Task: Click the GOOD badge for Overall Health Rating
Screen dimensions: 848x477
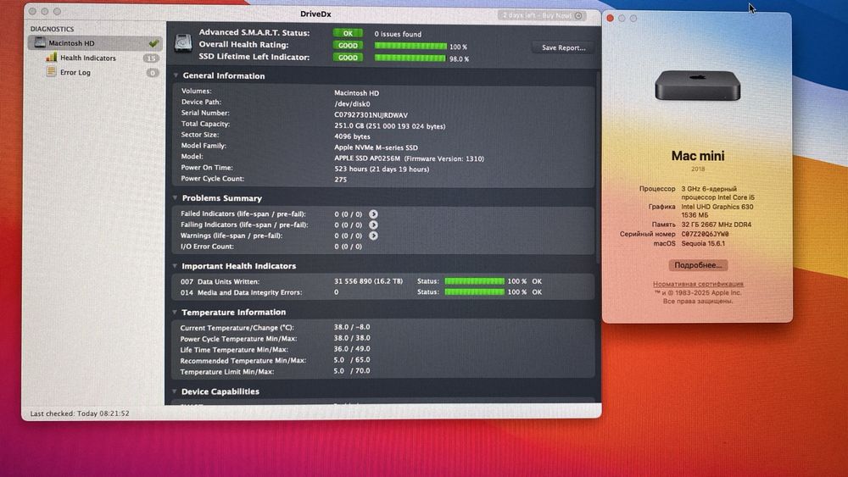Action: tap(348, 46)
